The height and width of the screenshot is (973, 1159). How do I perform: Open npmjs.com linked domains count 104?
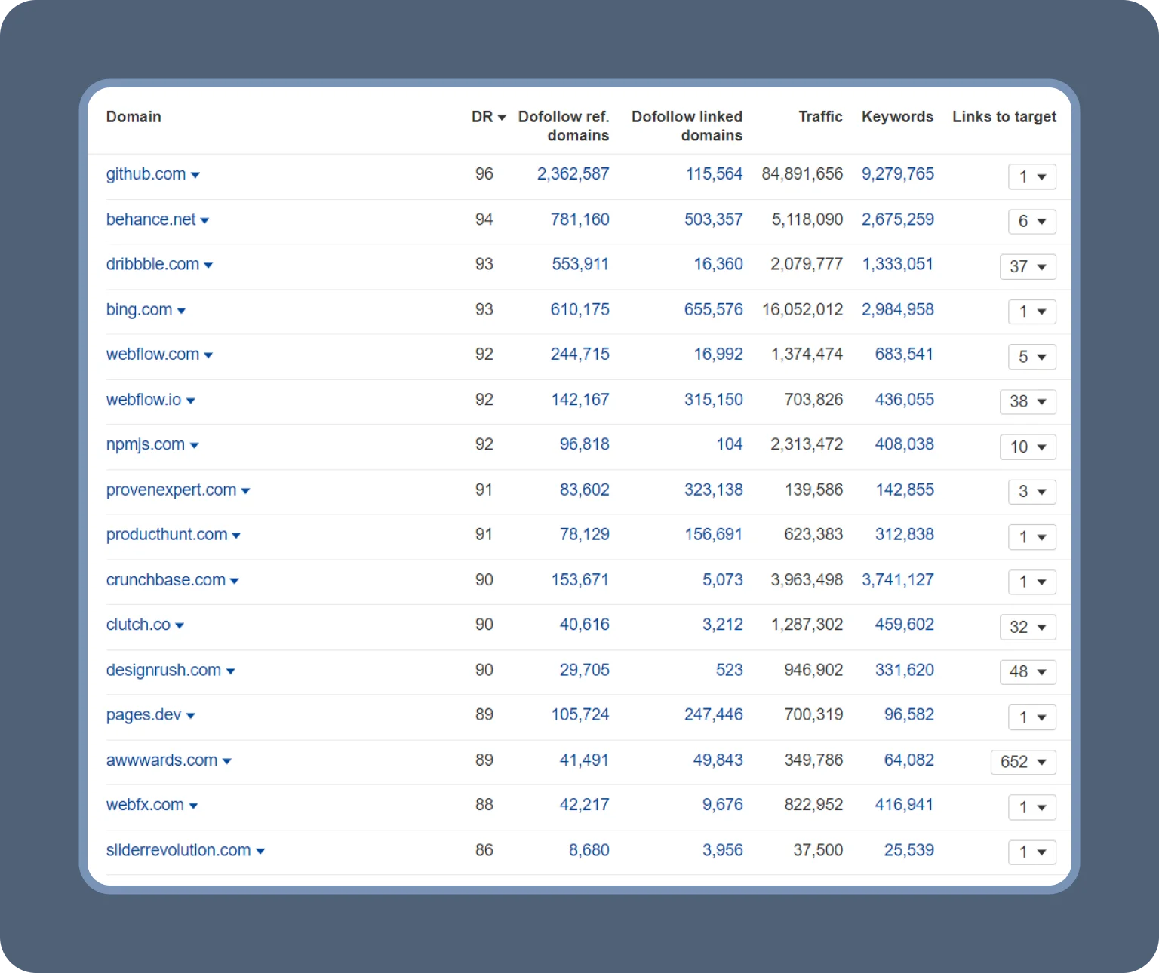[730, 444]
